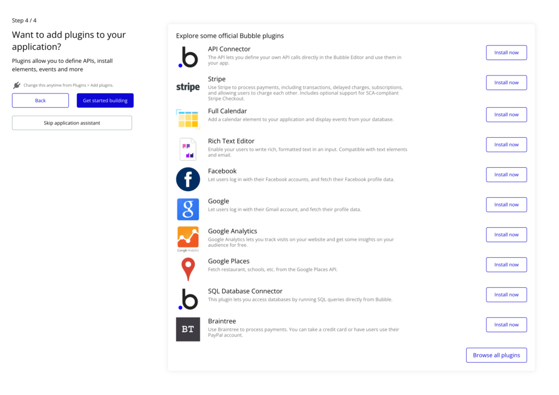Click the SQL Database Connector Bubble icon

[188, 299]
